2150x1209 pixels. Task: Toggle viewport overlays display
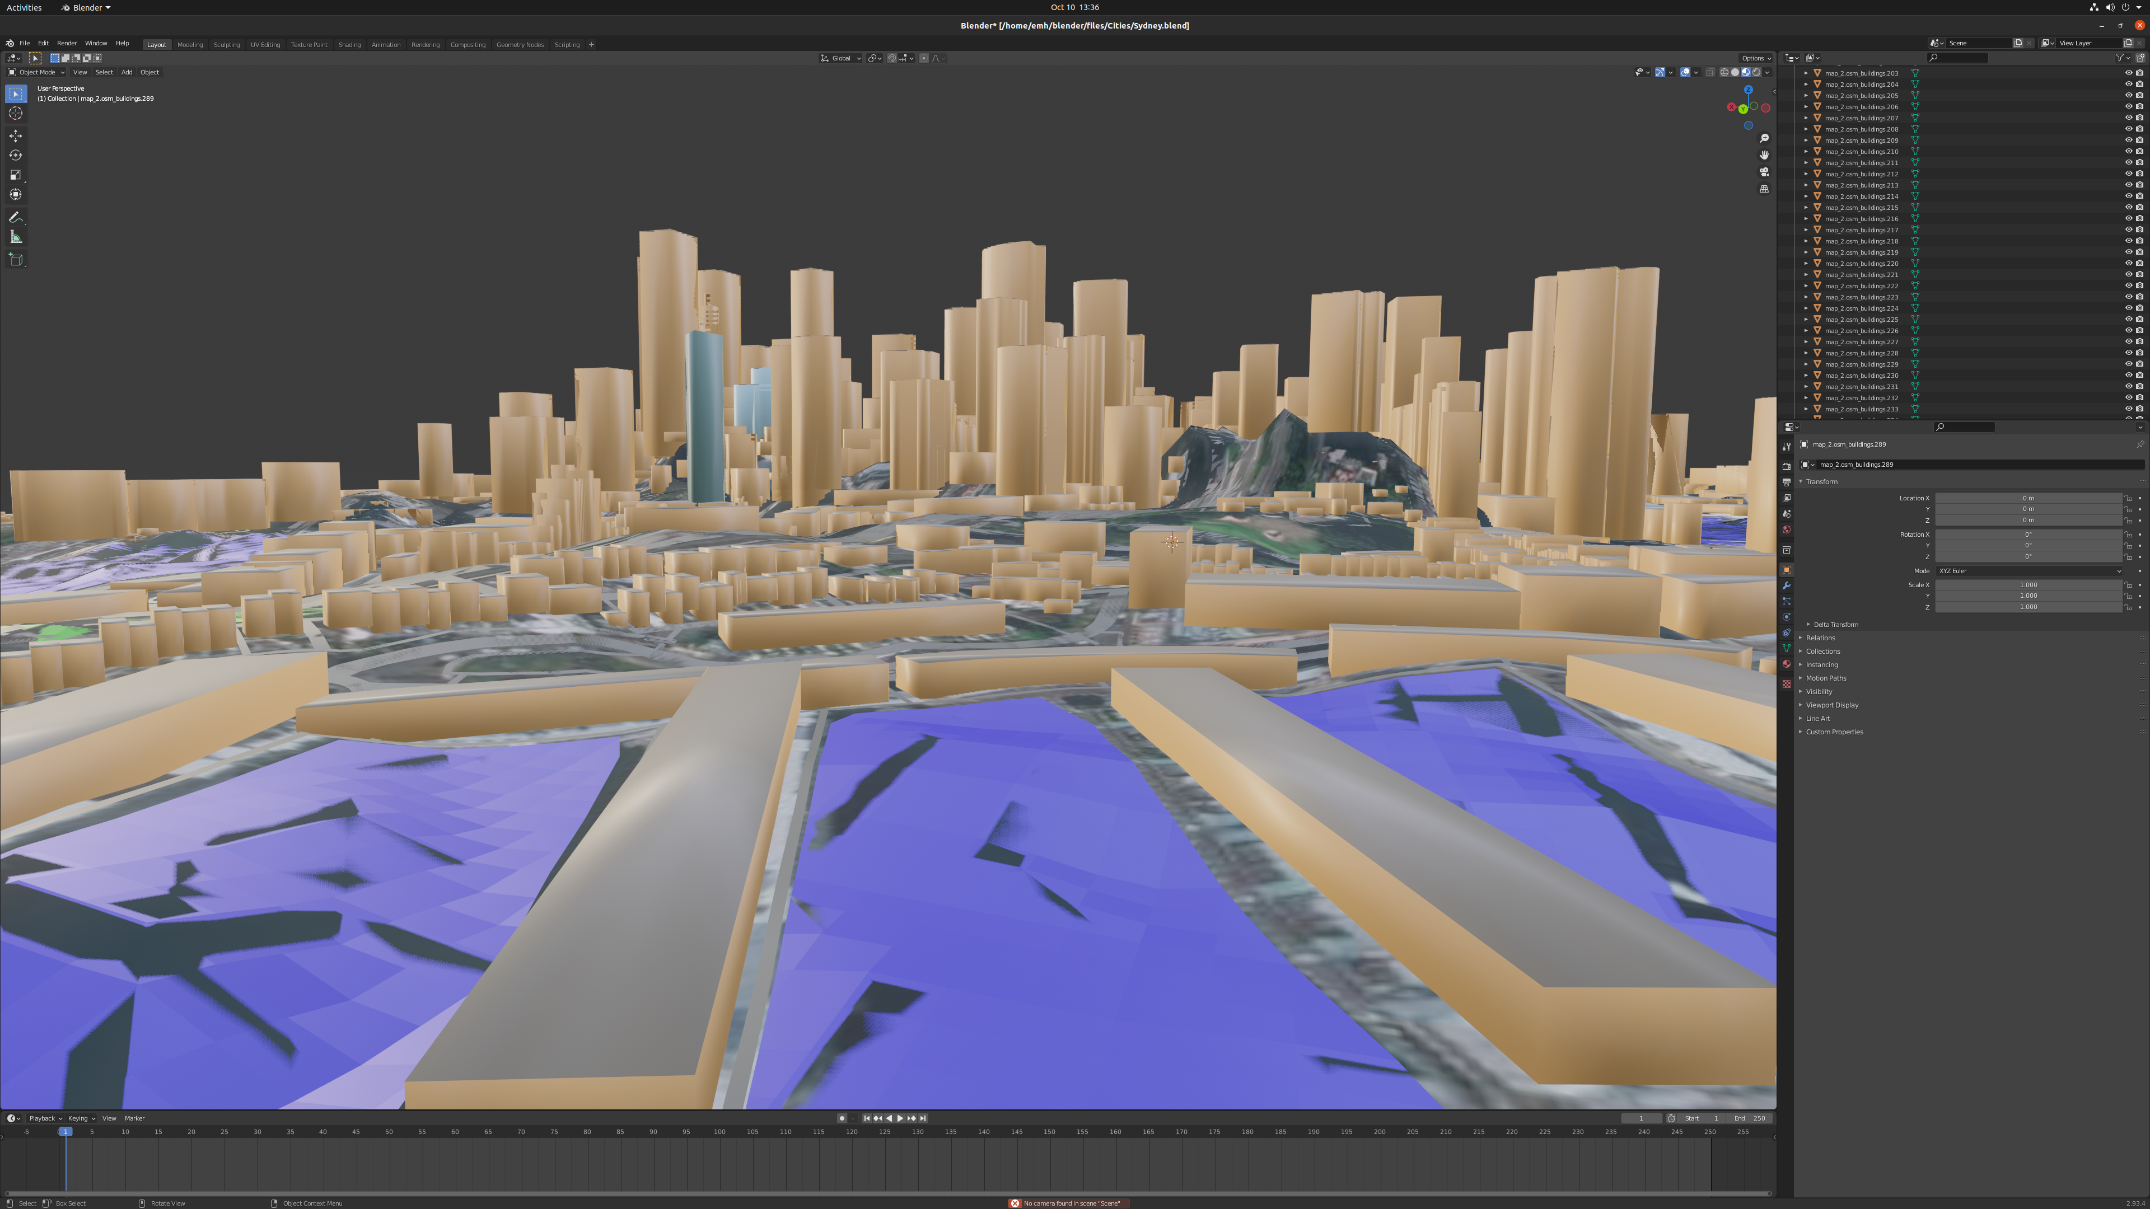[x=1685, y=73]
